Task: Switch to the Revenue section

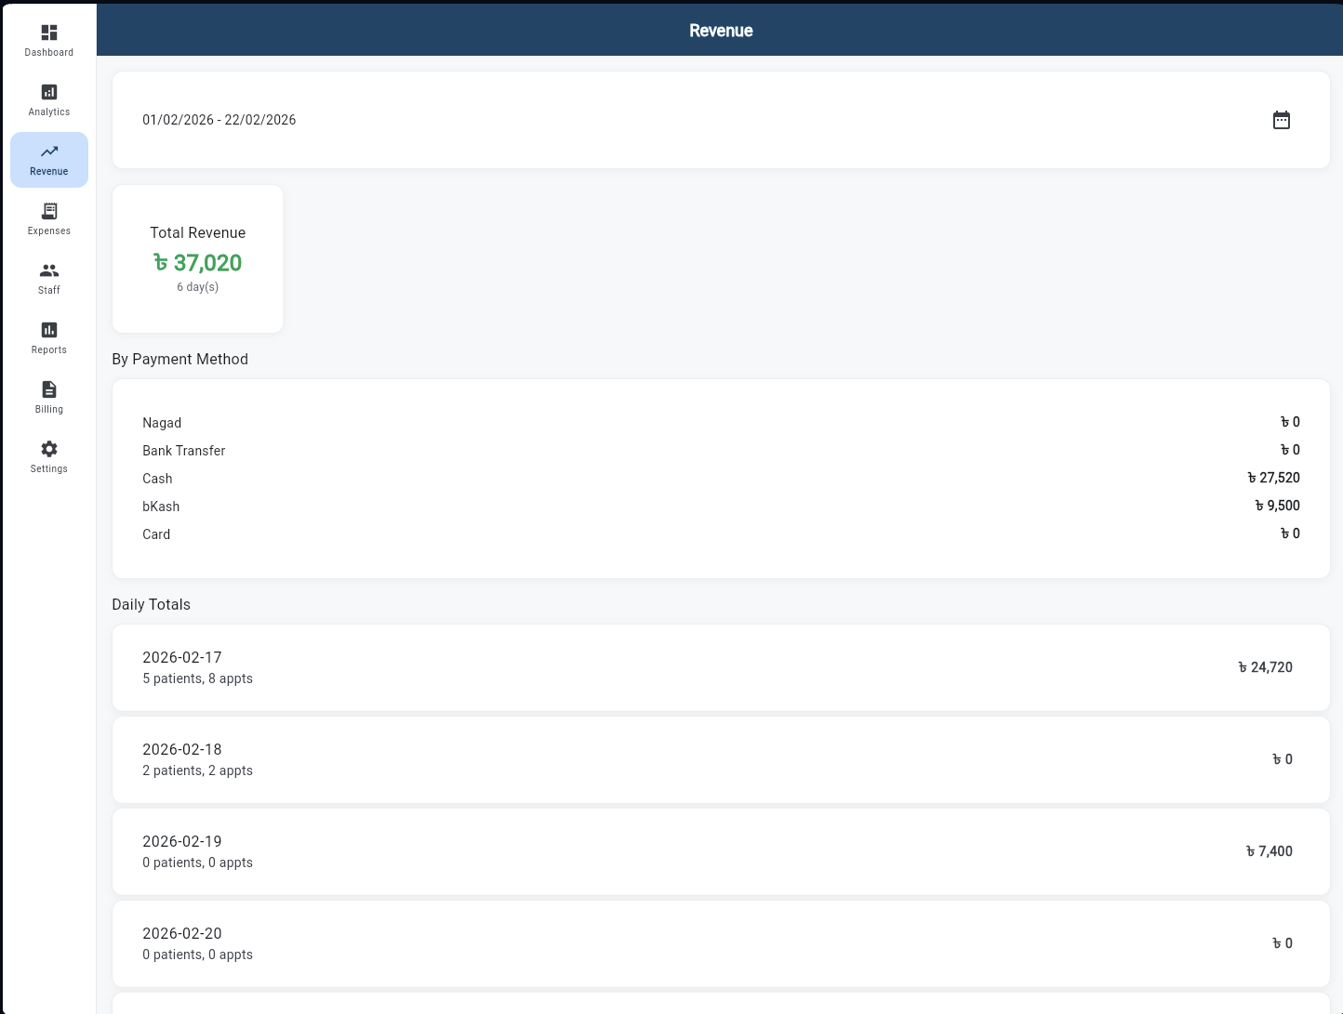Action: pyautogui.click(x=48, y=160)
